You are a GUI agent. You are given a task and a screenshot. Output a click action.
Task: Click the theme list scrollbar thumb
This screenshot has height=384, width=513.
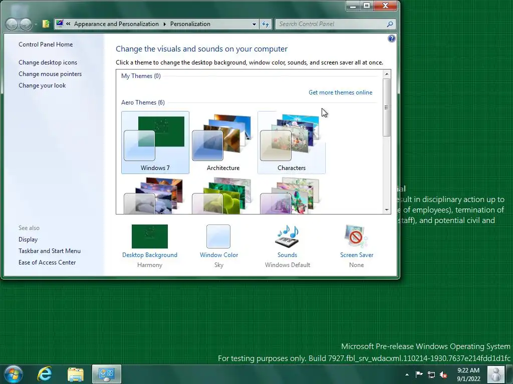coord(387,107)
